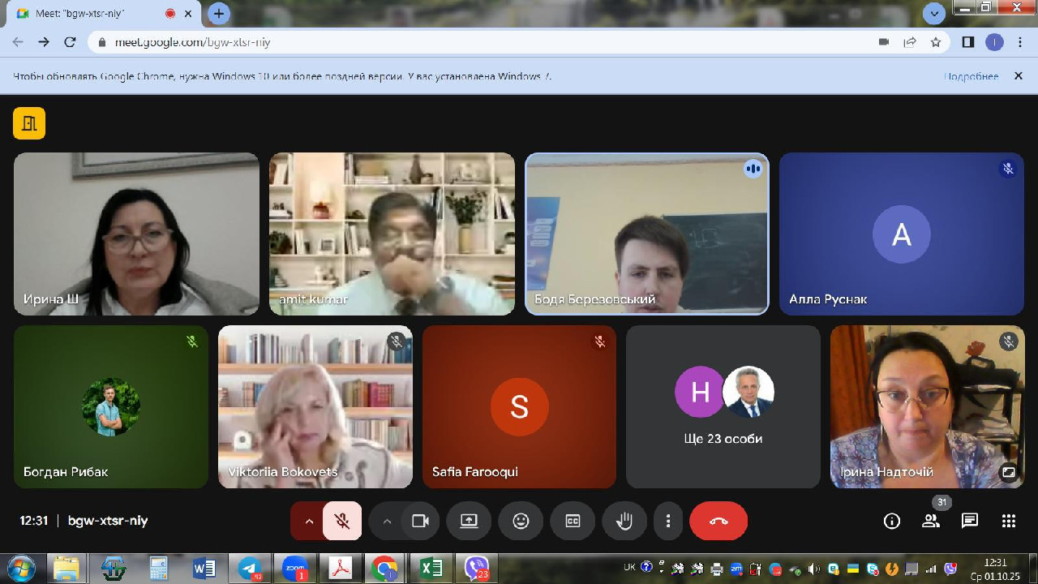Image resolution: width=1038 pixels, height=584 pixels.
Task: Click the raise hand icon
Action: [x=624, y=521]
